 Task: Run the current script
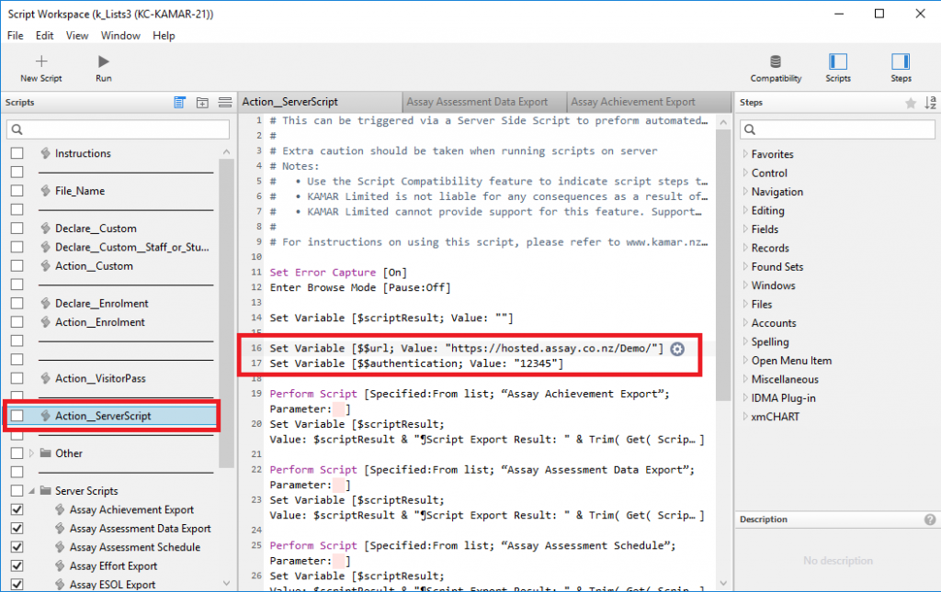pyautogui.click(x=103, y=61)
